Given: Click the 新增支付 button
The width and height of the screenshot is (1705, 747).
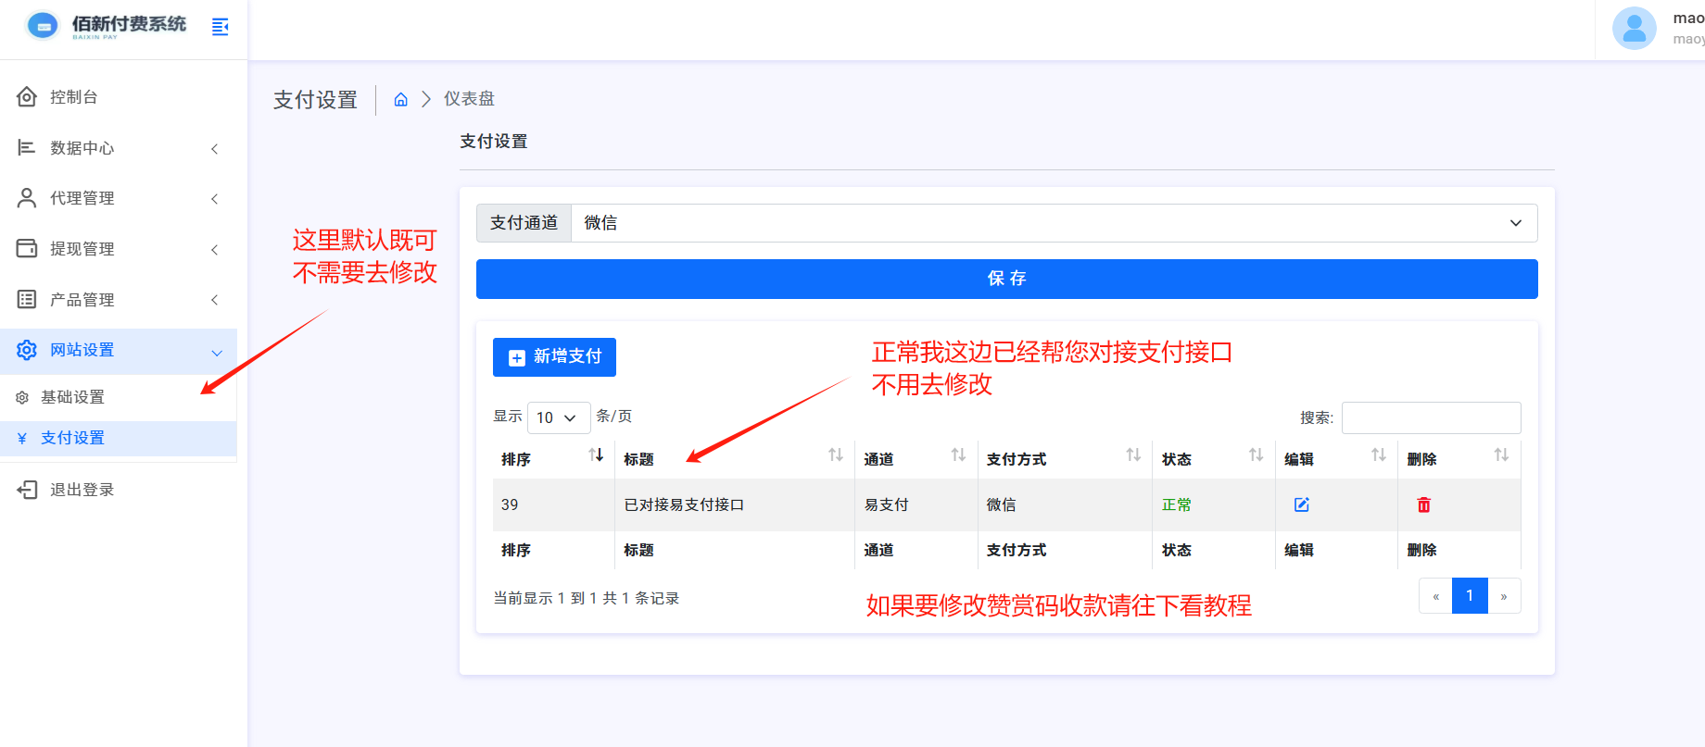Looking at the screenshot, I should [x=554, y=357].
